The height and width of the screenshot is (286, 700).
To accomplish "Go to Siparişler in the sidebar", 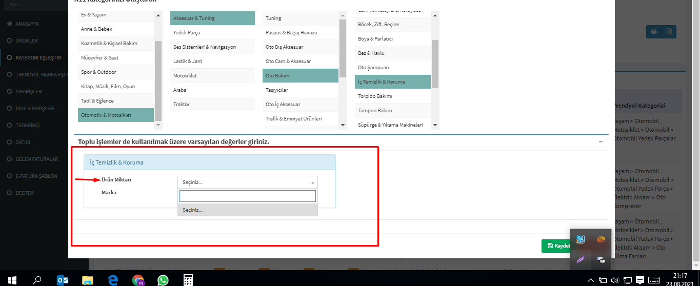I will tap(28, 92).
